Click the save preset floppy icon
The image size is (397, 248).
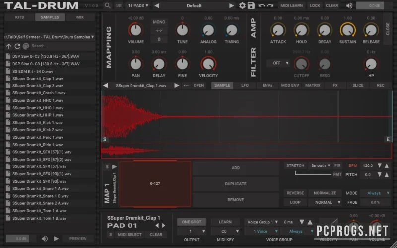pos(251,5)
